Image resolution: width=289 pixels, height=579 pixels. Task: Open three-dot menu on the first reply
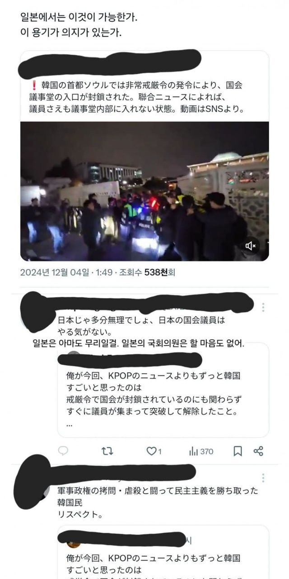click(263, 307)
